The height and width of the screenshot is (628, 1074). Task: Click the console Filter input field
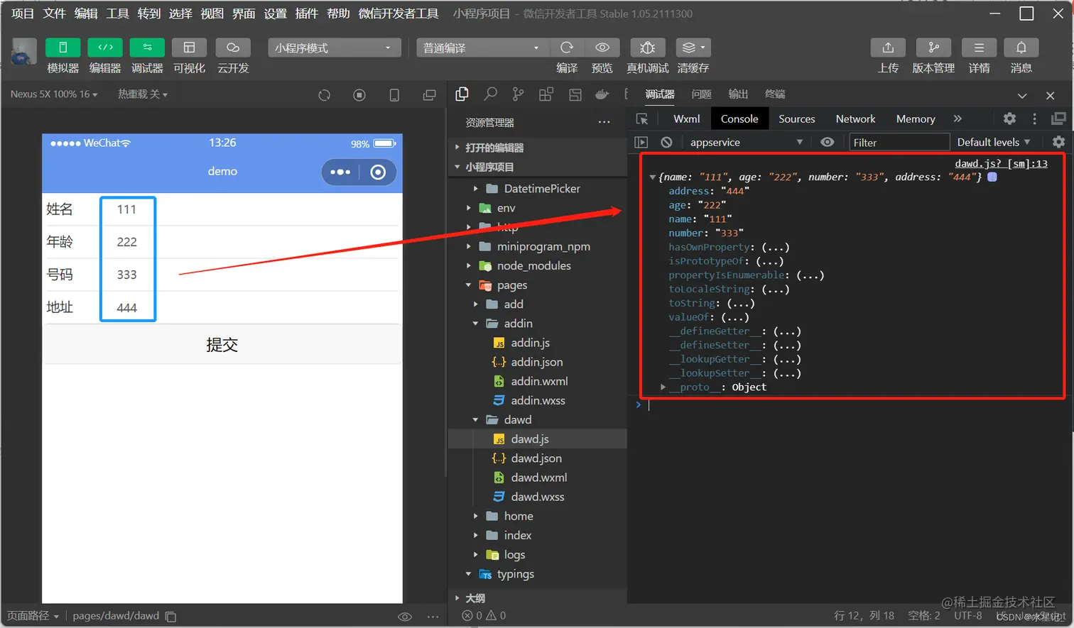899,142
